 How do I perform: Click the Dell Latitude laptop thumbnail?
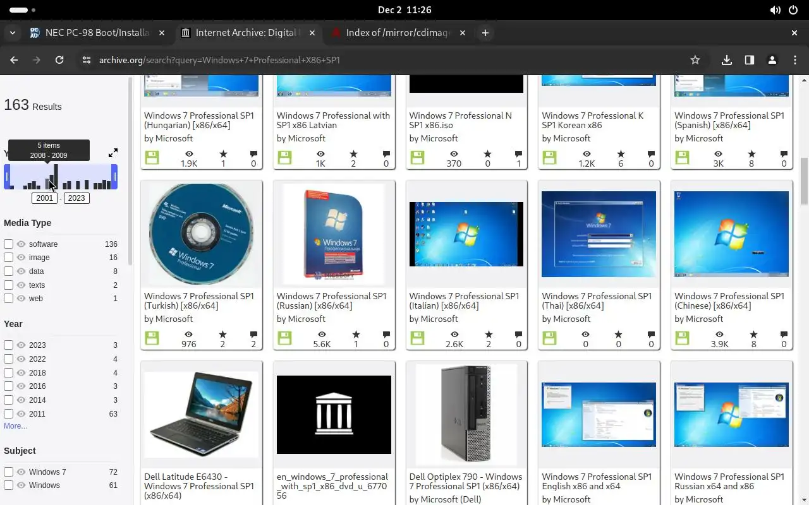(x=201, y=415)
